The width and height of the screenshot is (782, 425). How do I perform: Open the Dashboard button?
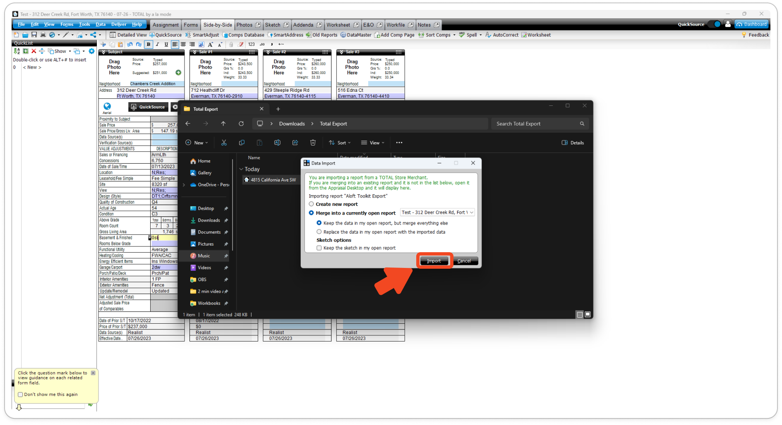751,24
